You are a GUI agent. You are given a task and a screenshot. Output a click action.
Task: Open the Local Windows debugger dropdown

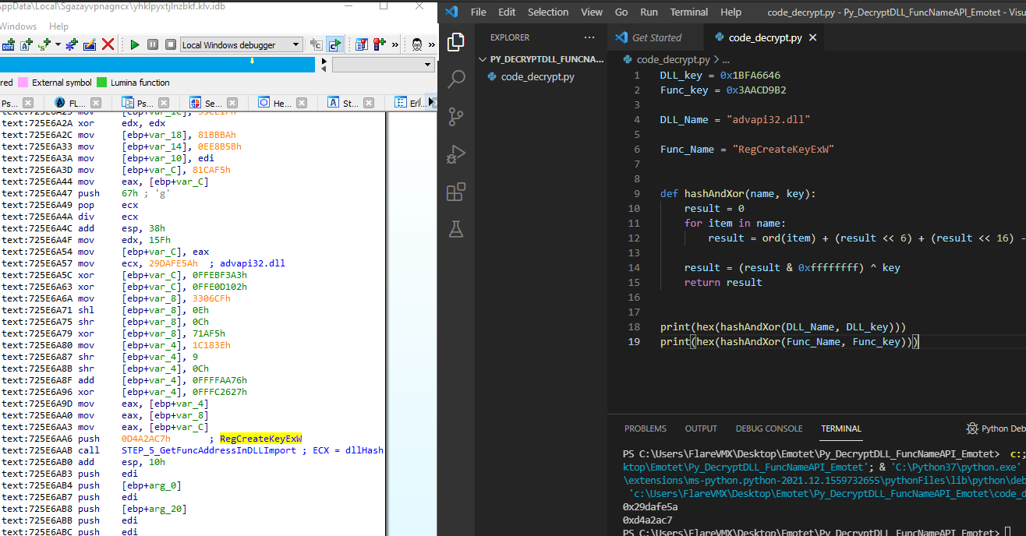click(241, 44)
